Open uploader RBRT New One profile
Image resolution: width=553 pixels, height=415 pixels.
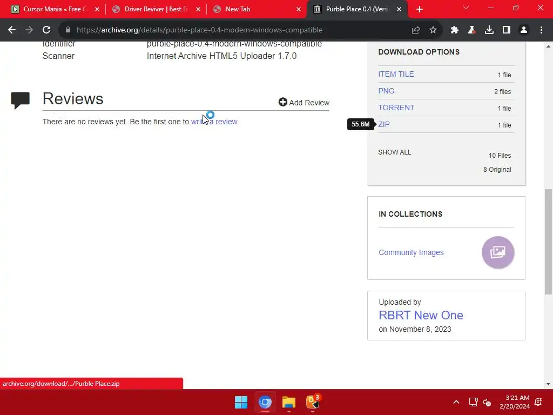(421, 315)
